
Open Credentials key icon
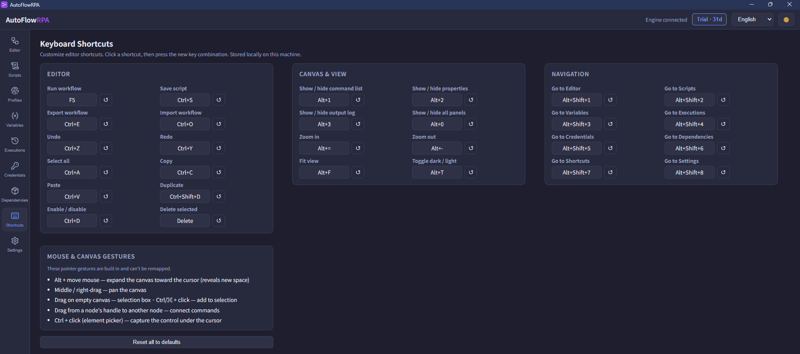pos(15,170)
